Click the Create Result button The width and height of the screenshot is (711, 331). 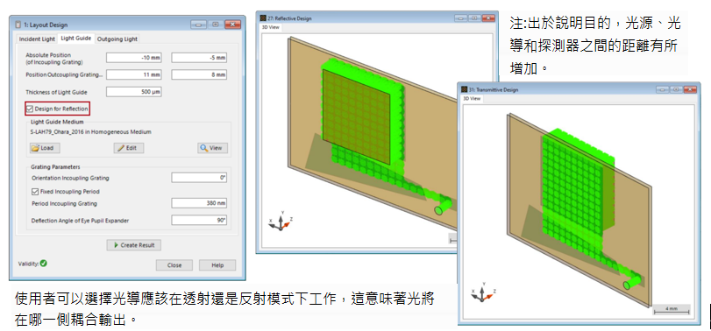(x=134, y=245)
